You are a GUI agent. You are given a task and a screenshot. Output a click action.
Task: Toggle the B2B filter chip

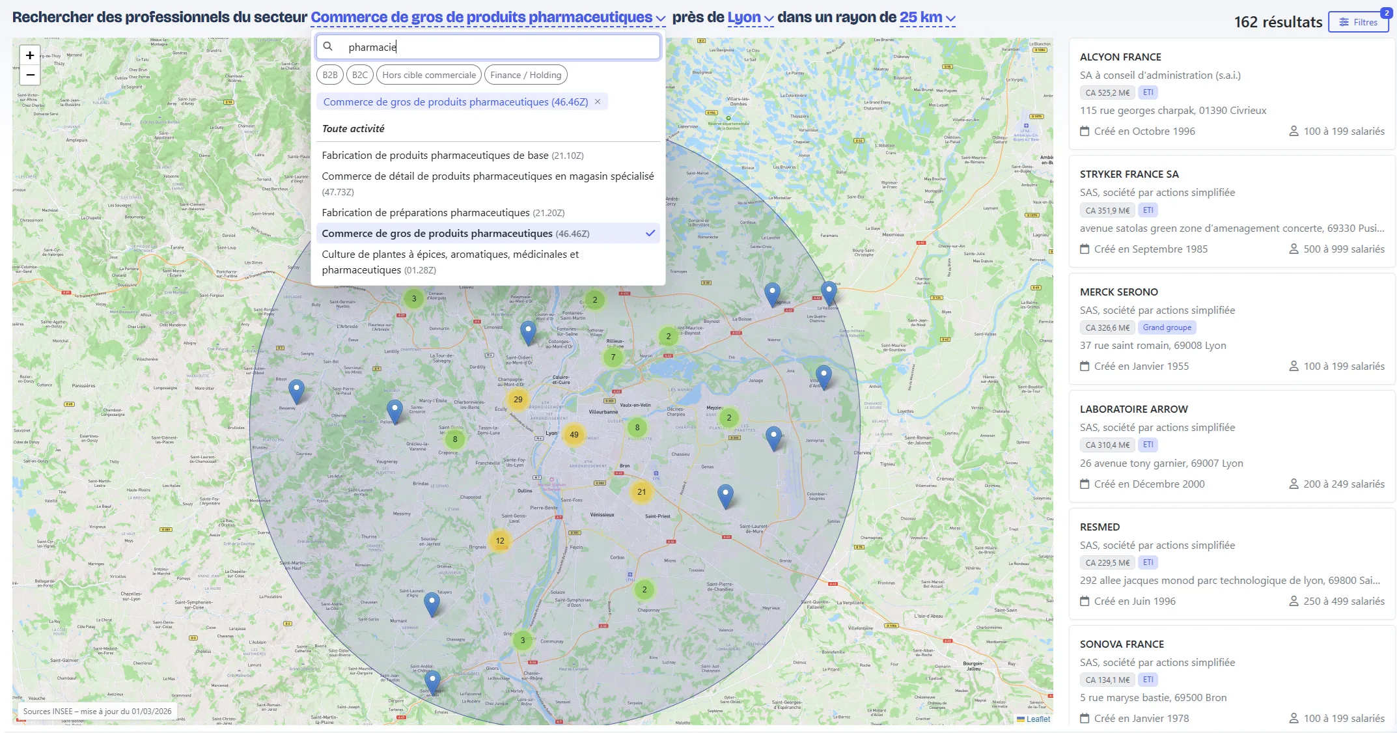(x=330, y=75)
